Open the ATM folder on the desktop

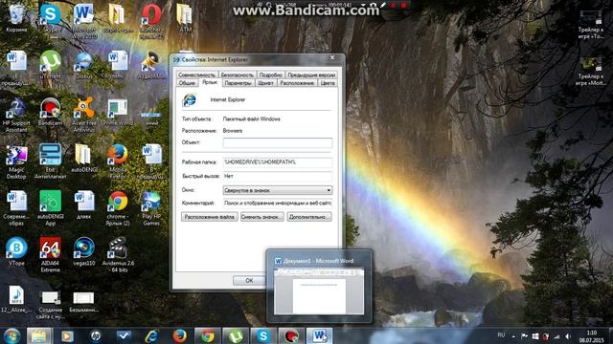(185, 18)
